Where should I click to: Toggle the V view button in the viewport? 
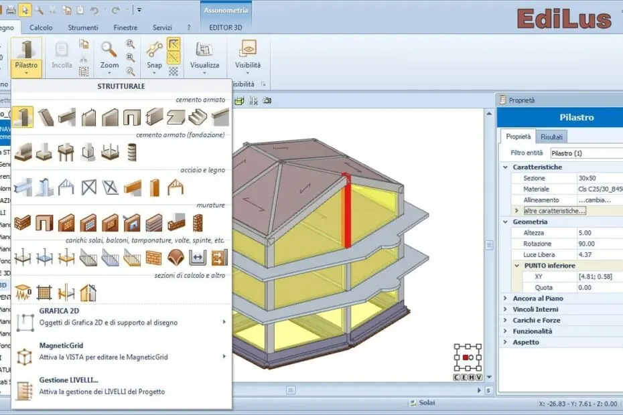[x=479, y=378]
